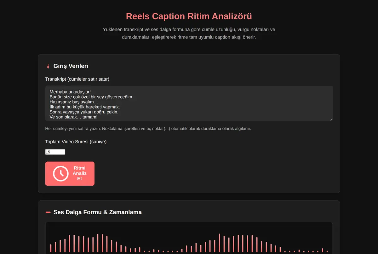Click the "Giriş Verileri" section heading
The width and height of the screenshot is (378, 254).
click(x=71, y=66)
